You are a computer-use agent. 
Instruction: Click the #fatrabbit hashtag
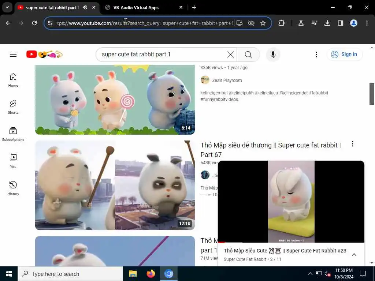[x=319, y=93]
